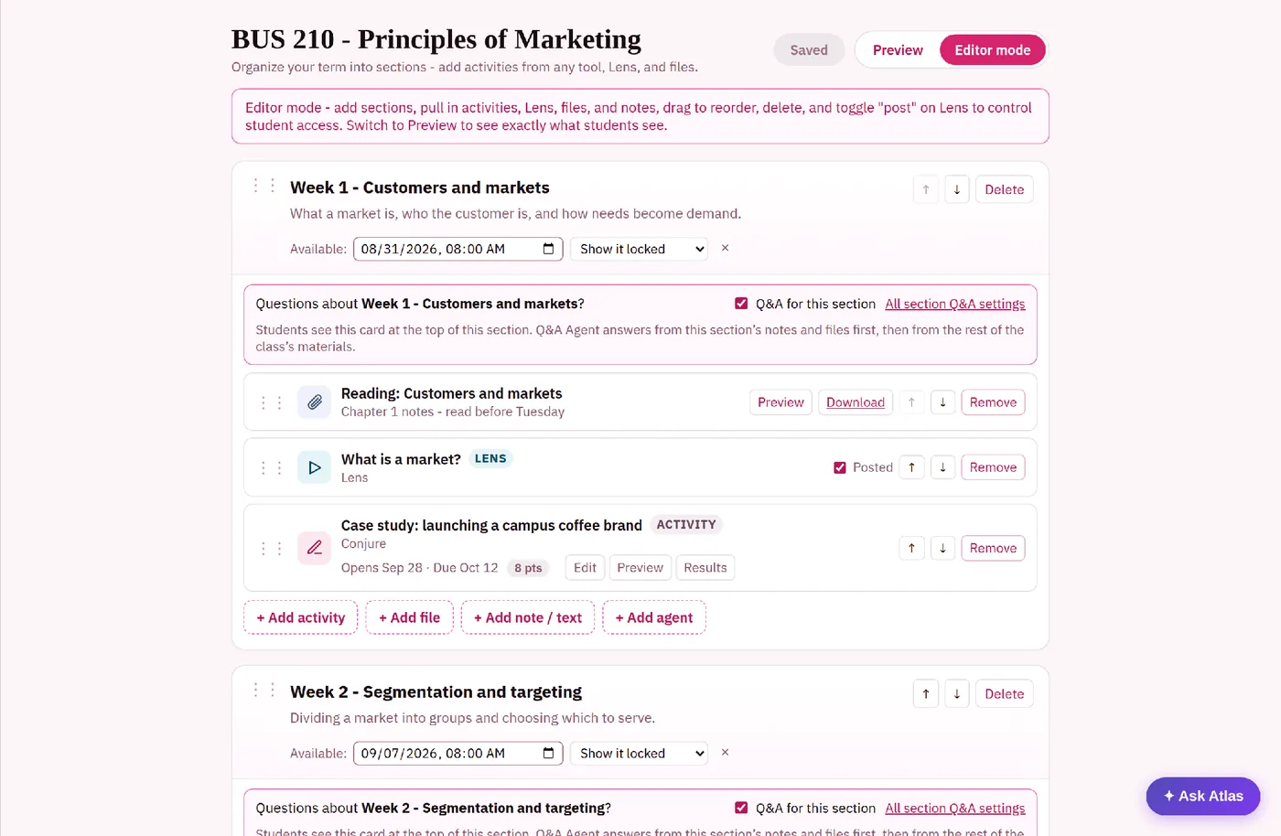
Task: Click Add activity in Week 1
Action: [300, 617]
